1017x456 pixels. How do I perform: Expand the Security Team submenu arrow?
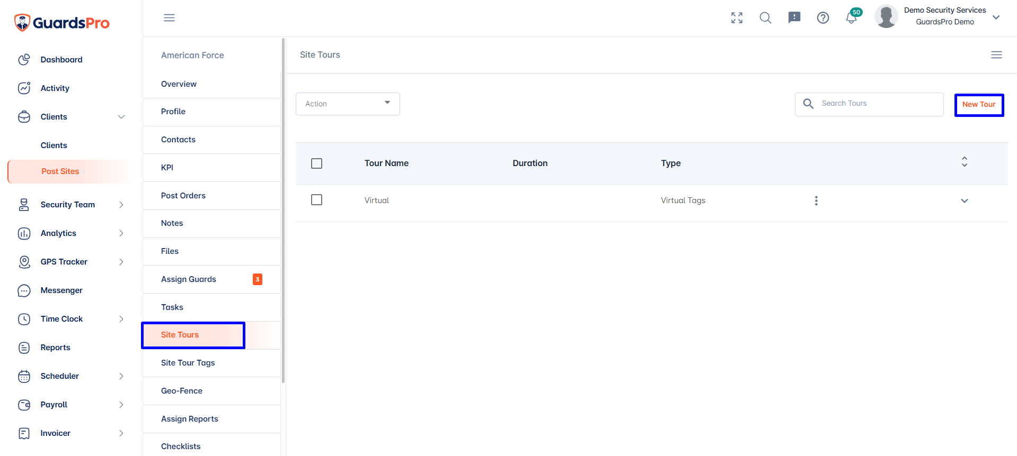(x=121, y=205)
